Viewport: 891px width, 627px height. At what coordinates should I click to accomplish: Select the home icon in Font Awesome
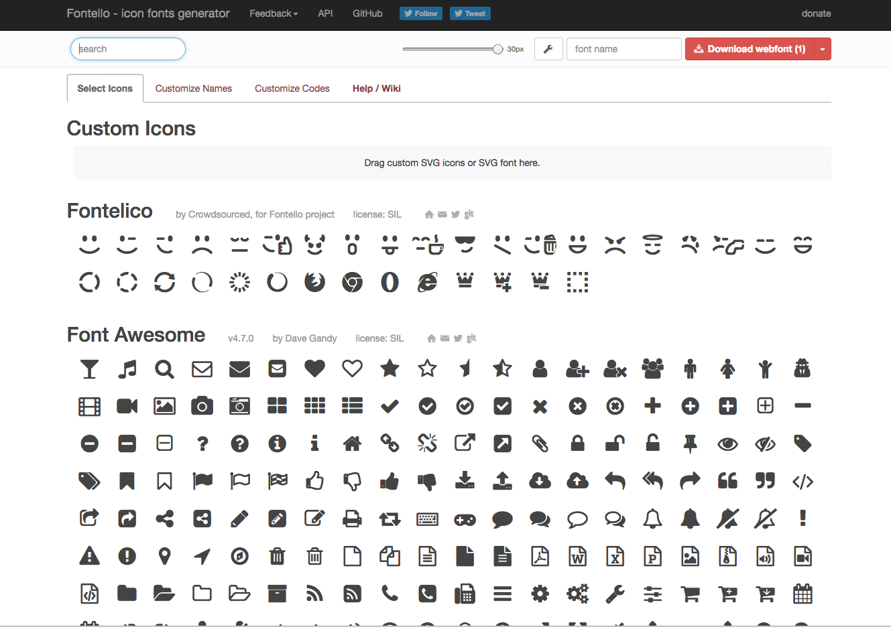352,443
